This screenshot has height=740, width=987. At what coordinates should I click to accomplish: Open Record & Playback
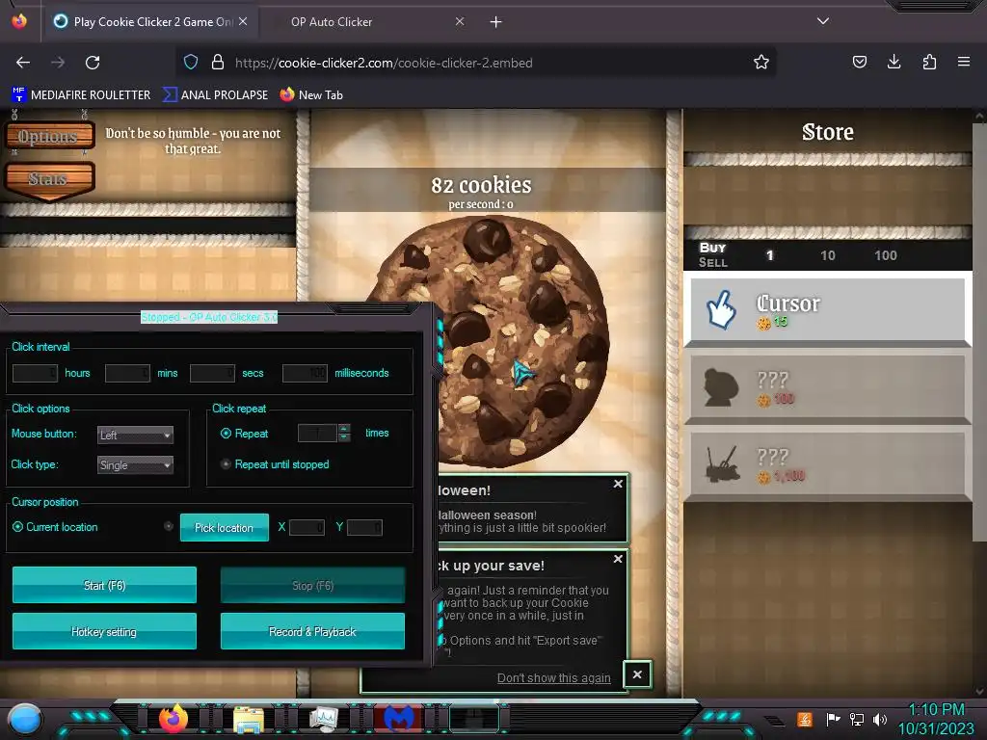(313, 631)
